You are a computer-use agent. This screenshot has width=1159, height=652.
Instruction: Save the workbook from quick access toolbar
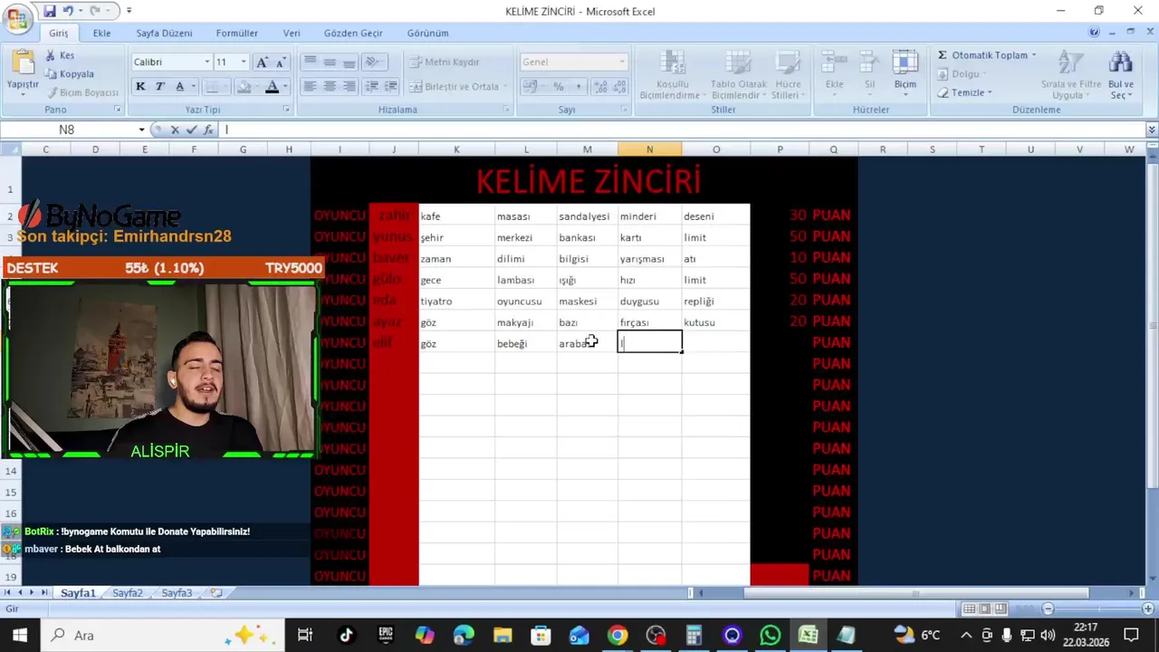click(50, 11)
